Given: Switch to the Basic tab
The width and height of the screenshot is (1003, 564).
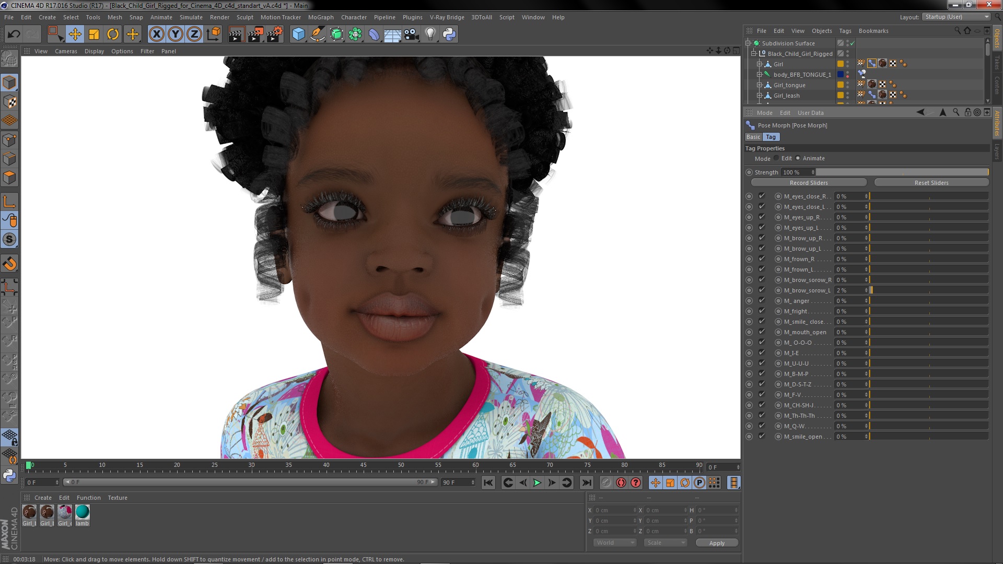Looking at the screenshot, I should point(753,137).
